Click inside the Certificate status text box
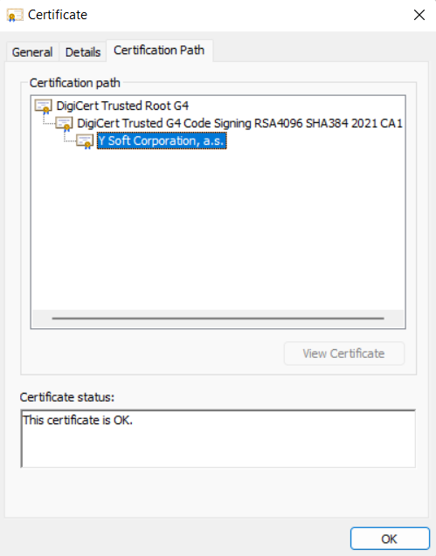This screenshot has height=556, width=436. 218,439
